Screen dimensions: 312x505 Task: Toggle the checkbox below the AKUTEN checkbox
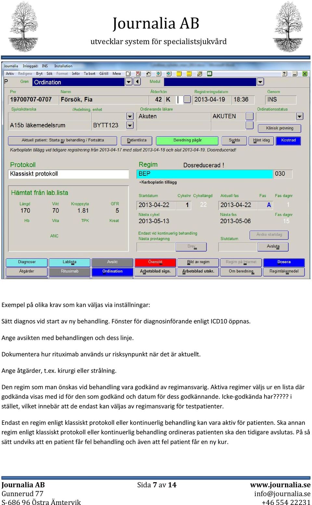[x=250, y=125]
